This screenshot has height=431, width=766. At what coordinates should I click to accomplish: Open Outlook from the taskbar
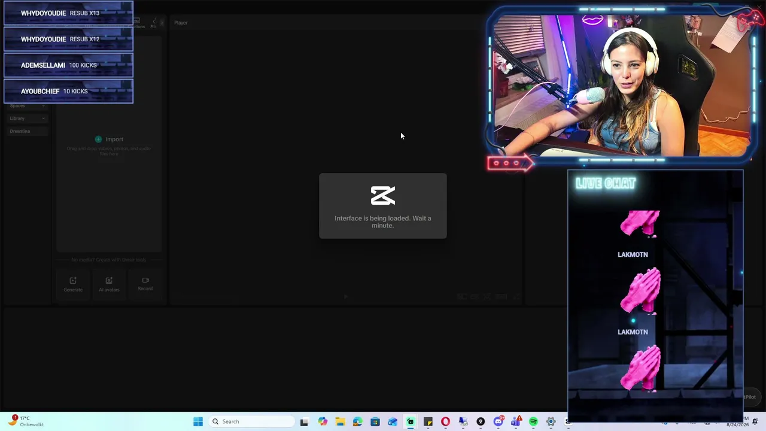point(393,421)
